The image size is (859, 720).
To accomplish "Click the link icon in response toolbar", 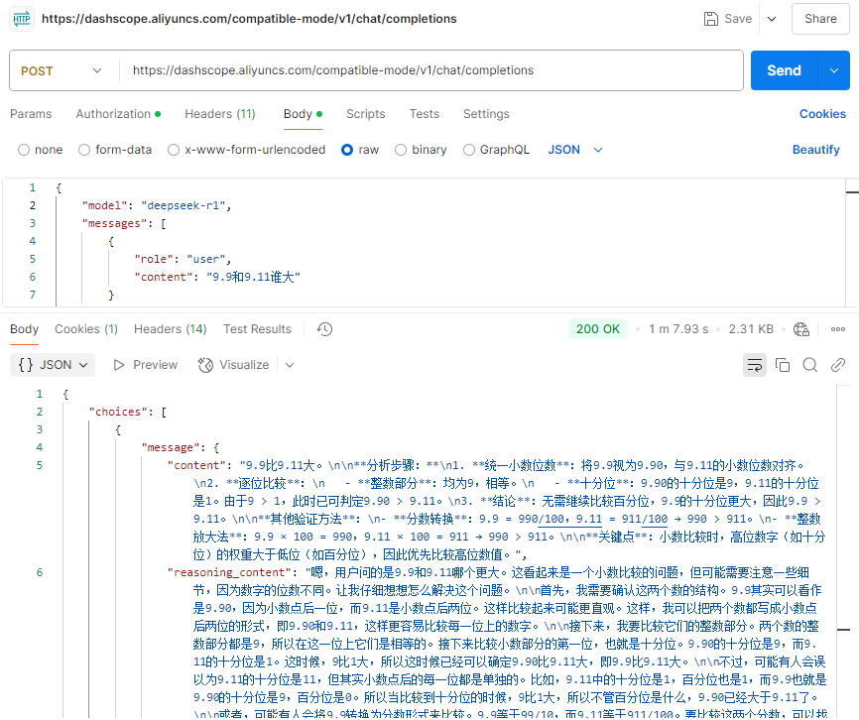I will pos(838,365).
